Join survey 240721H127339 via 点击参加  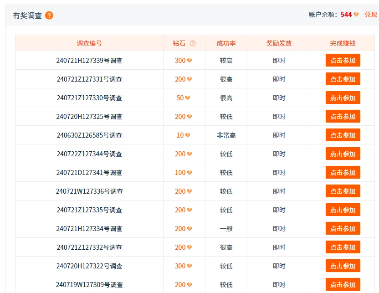coord(343,60)
